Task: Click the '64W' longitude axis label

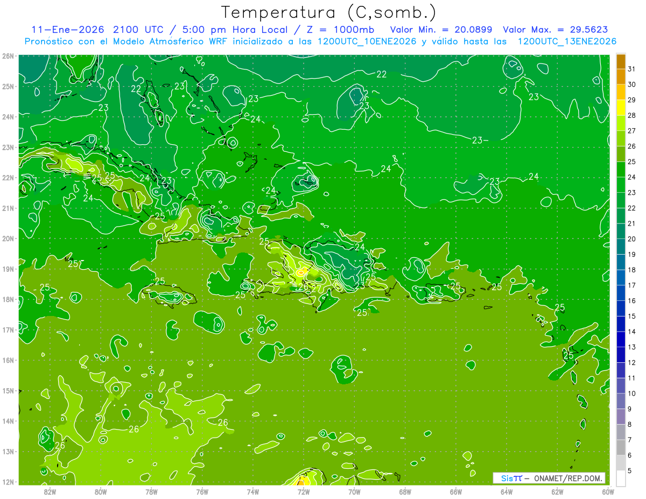Action: click(x=506, y=491)
